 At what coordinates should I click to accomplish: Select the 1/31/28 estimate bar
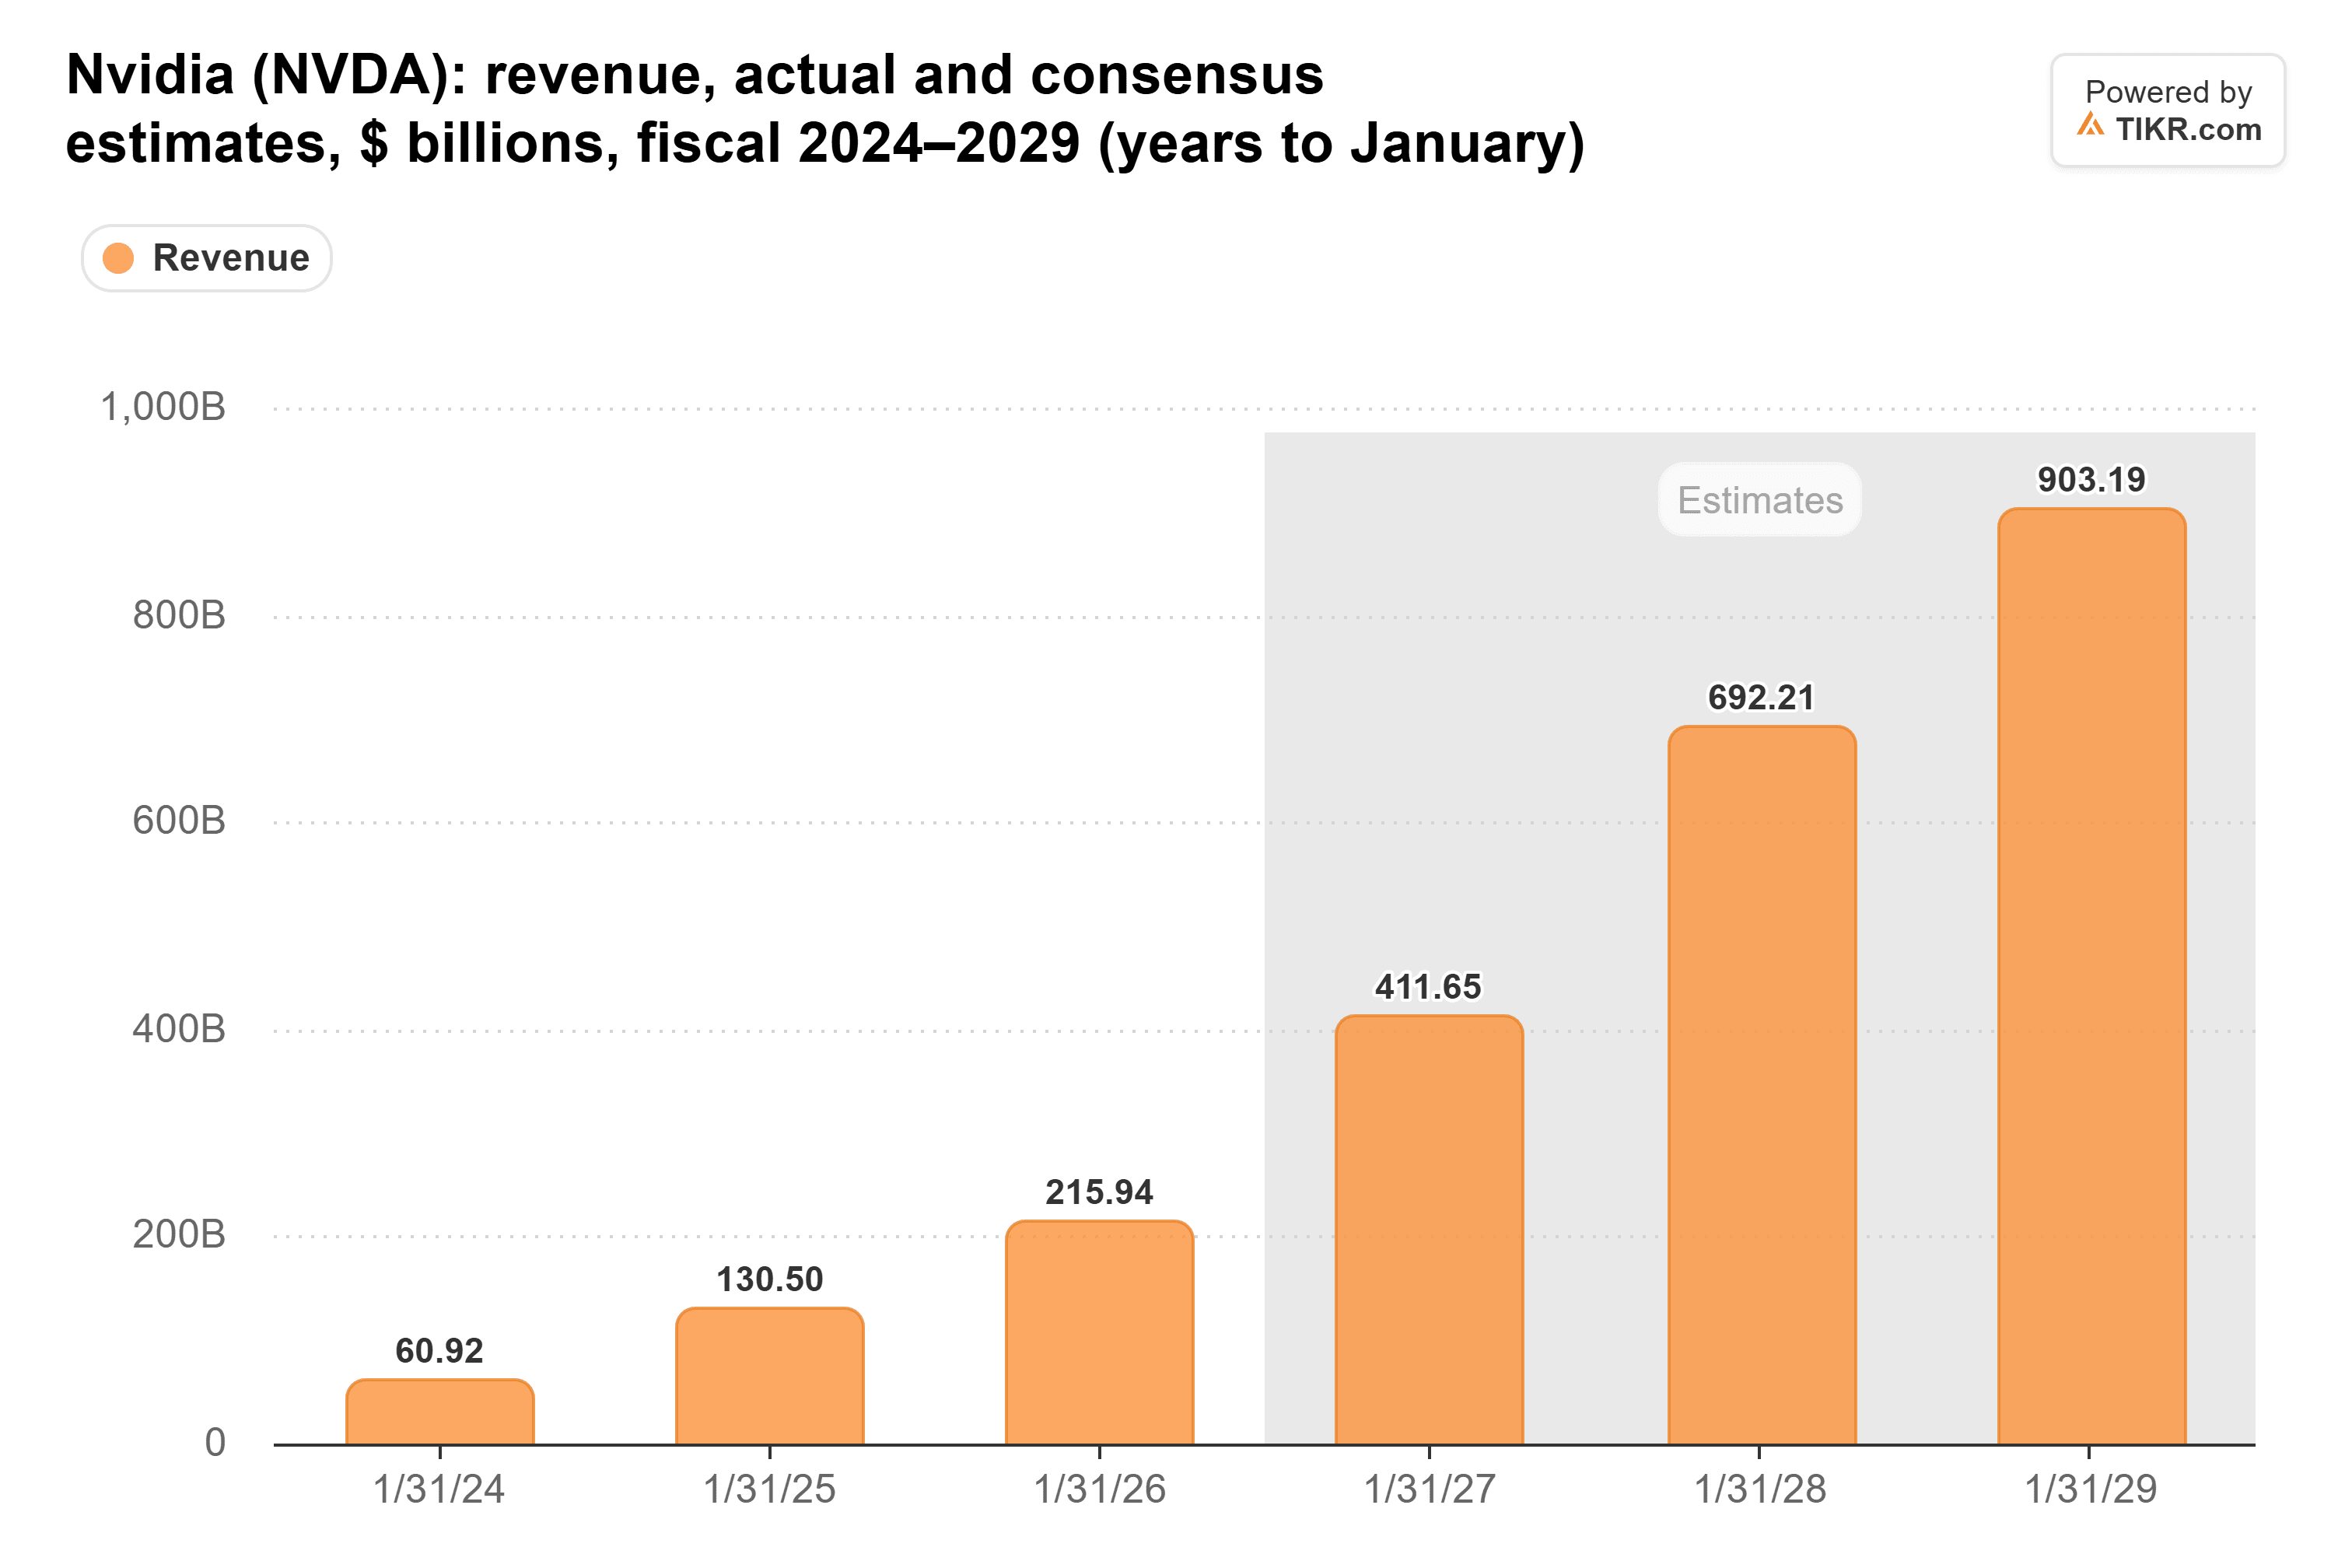click(x=1762, y=1085)
